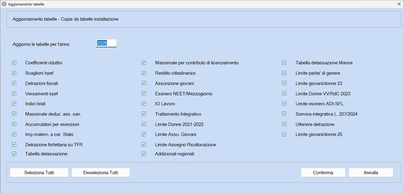
Task: Click the 'Scaglioni Irpef' label text
Action: click(x=39, y=73)
